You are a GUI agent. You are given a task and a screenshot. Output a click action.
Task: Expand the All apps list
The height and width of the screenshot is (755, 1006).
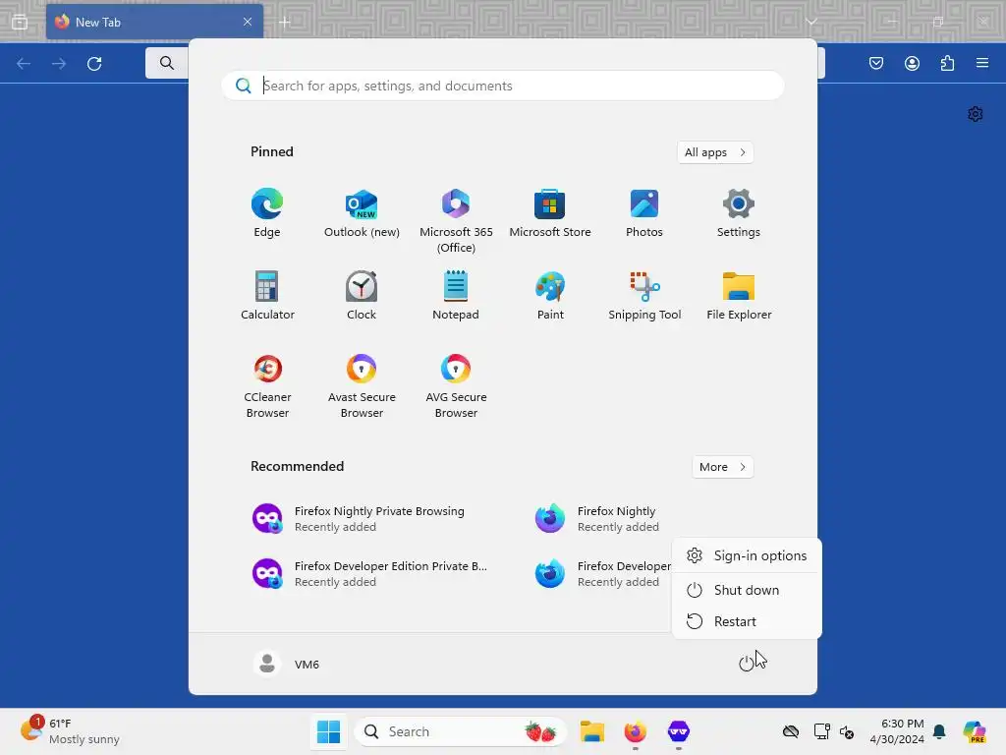pos(715,152)
